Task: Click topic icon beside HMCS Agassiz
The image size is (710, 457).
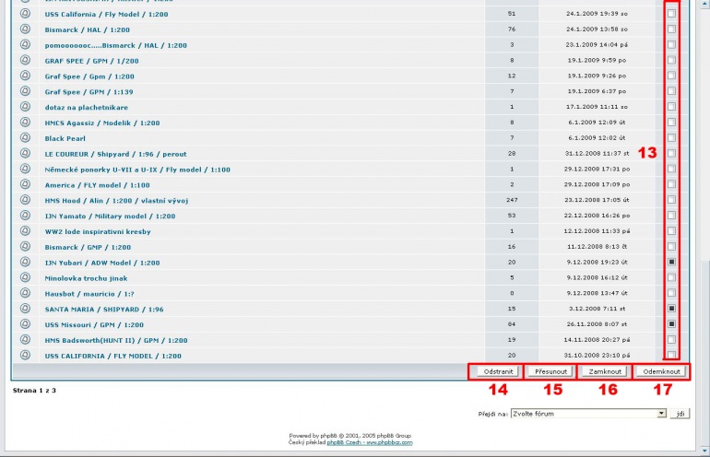Action: coord(26,123)
